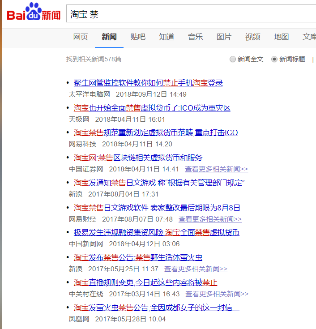Go to the 音乐 tab
Image resolution: width=316 pixels, height=329 pixels.
click(x=195, y=37)
